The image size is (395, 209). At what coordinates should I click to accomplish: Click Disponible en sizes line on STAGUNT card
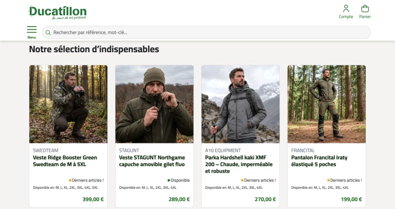point(148,188)
